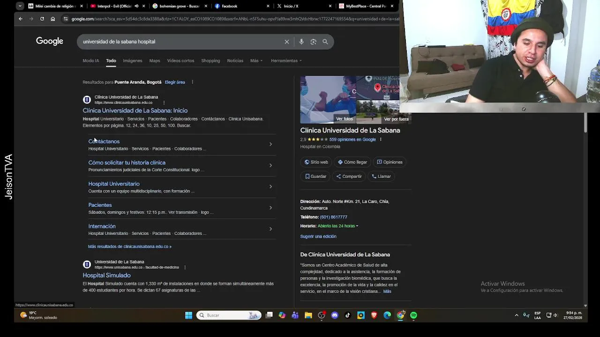Expand the Pacientes row chevron

[x=270, y=208]
